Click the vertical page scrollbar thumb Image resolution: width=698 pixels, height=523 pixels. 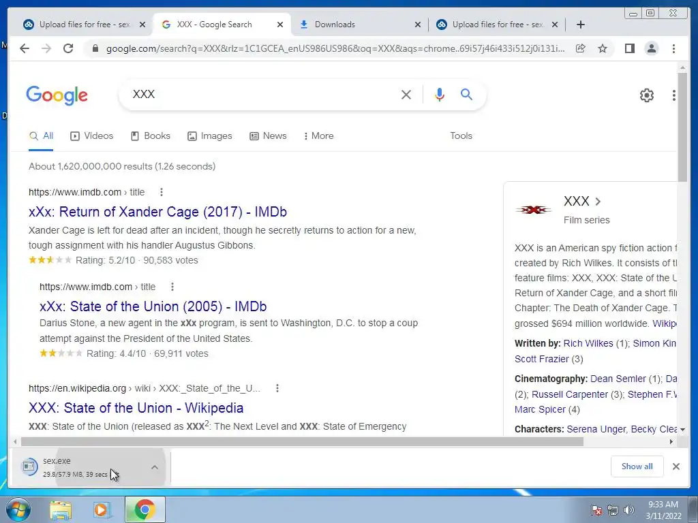pos(682,127)
